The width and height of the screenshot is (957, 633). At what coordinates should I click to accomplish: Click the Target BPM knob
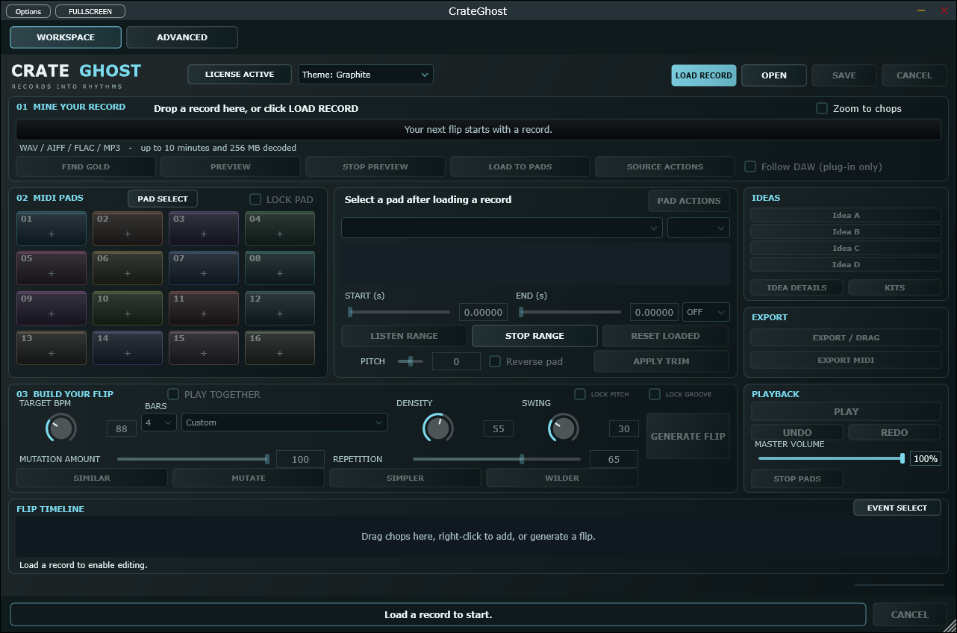61,428
